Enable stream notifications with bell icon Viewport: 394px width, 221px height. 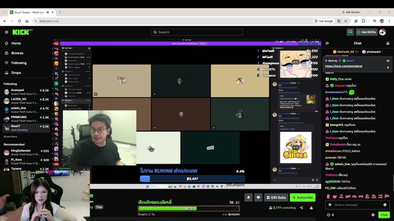click(x=248, y=197)
